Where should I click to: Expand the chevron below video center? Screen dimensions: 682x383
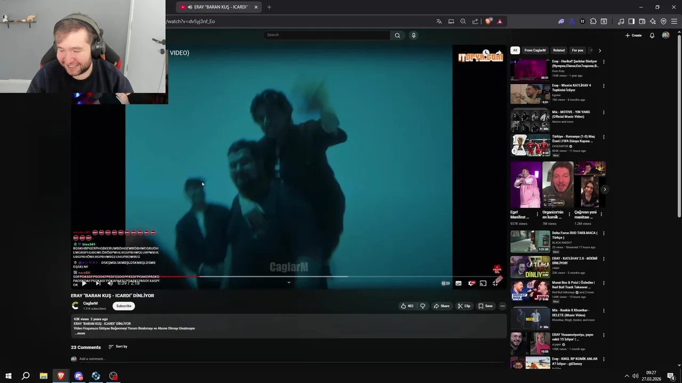click(289, 282)
